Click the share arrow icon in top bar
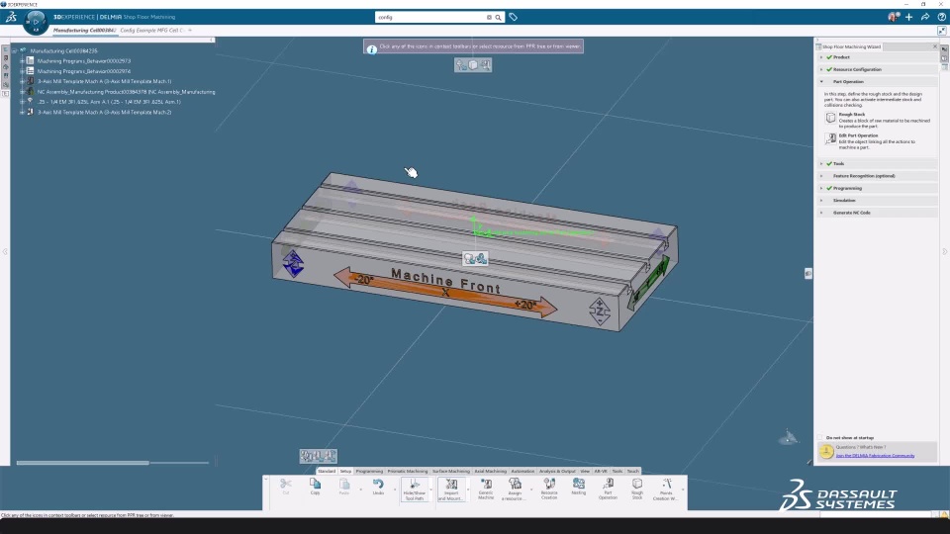950x534 pixels. tap(925, 17)
